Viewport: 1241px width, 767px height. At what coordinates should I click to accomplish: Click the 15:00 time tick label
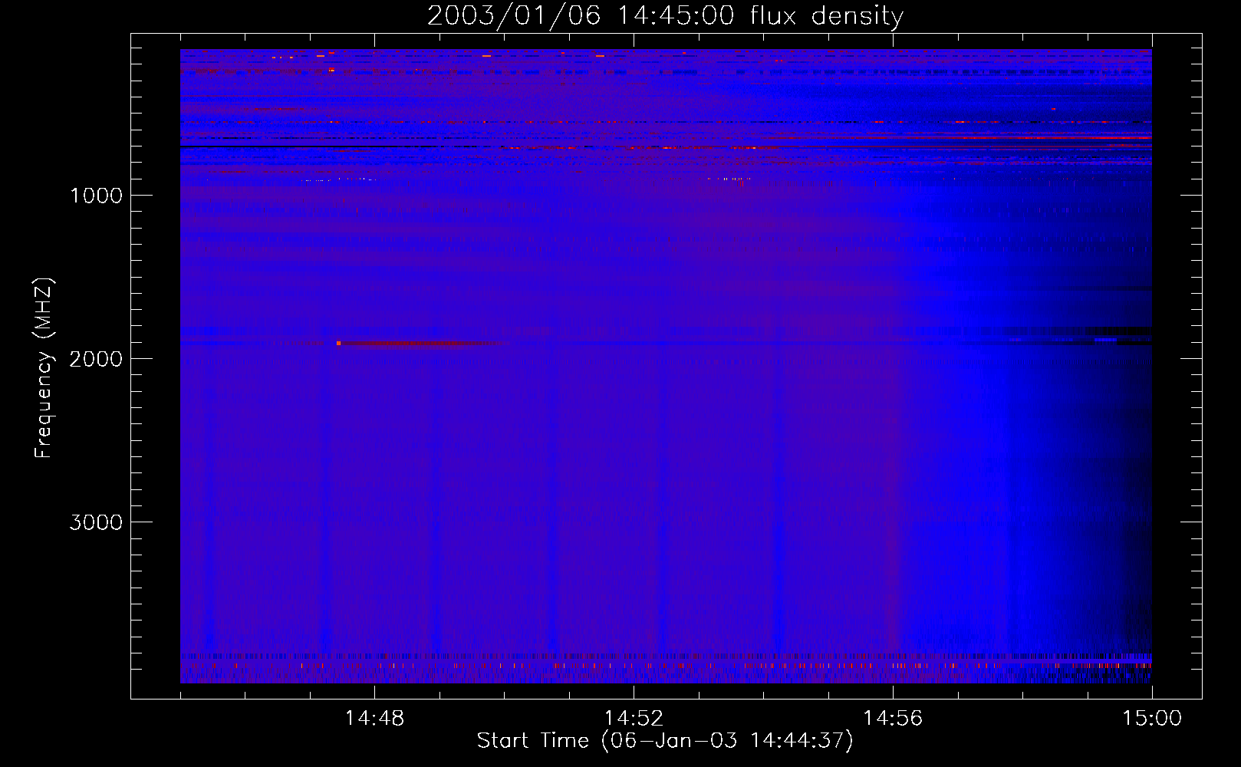click(x=1152, y=719)
